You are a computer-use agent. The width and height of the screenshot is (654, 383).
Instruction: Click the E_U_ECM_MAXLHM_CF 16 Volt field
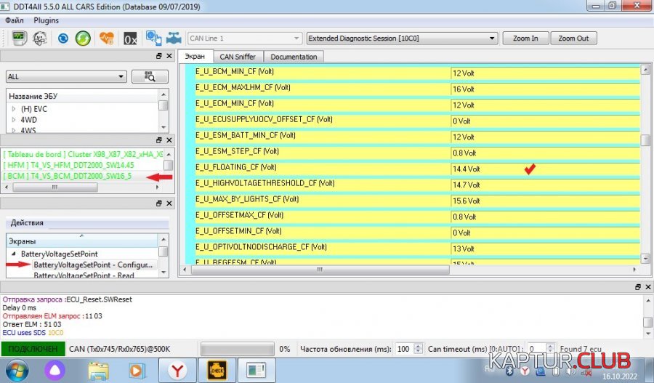[545, 89]
